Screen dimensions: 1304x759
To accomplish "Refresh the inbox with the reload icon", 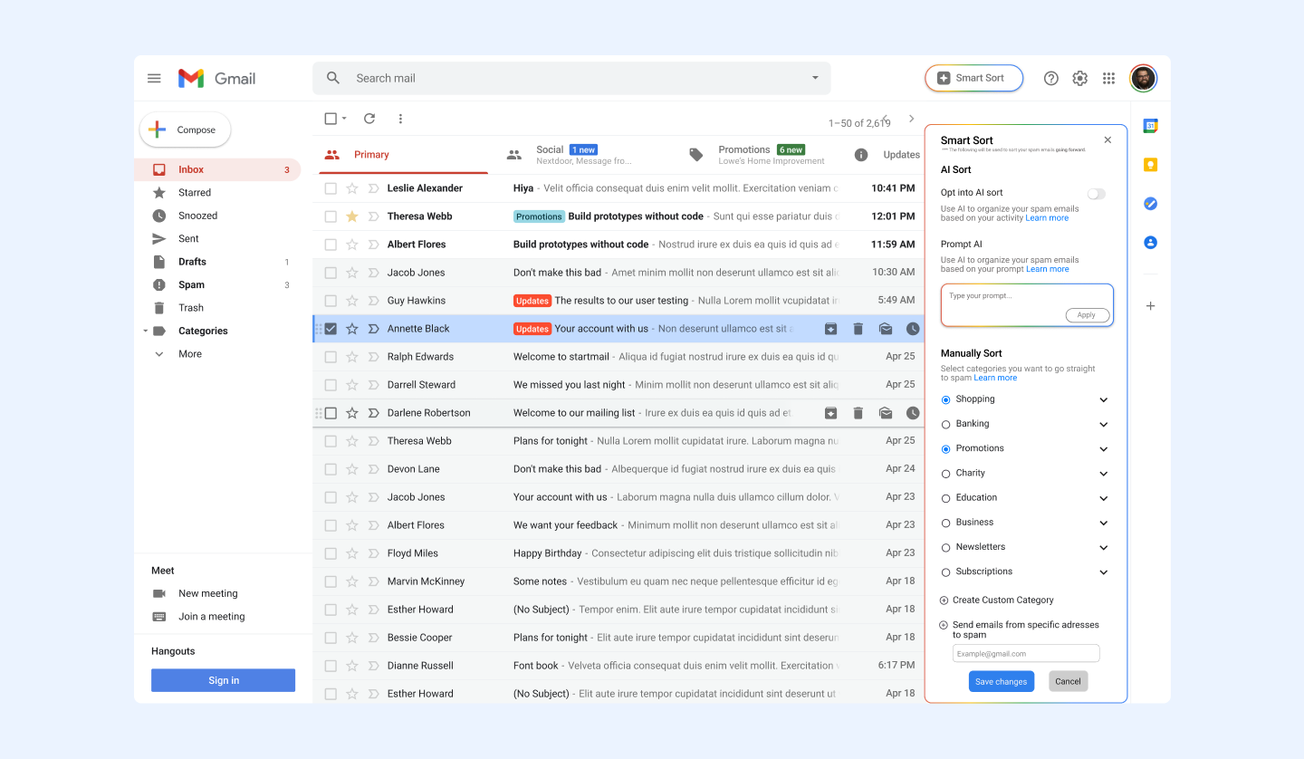I will click(x=369, y=119).
